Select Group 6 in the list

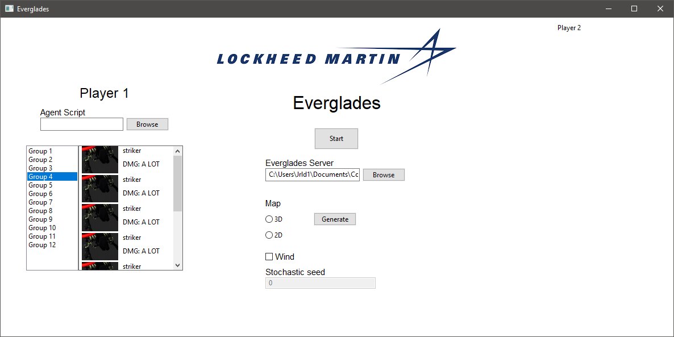pos(52,194)
